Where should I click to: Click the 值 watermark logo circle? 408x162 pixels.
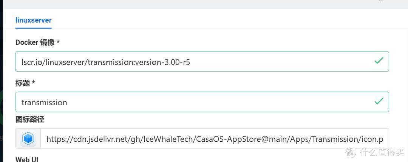351,153
